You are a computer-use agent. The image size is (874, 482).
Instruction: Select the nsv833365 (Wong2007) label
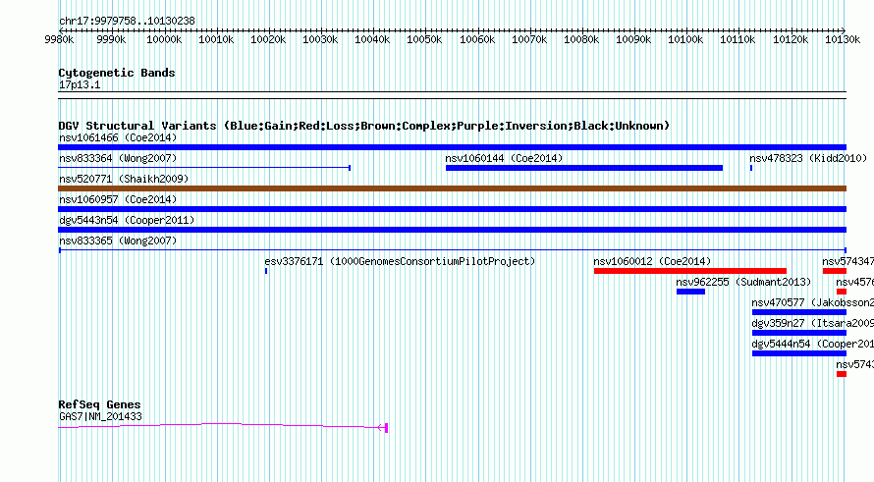(x=118, y=241)
